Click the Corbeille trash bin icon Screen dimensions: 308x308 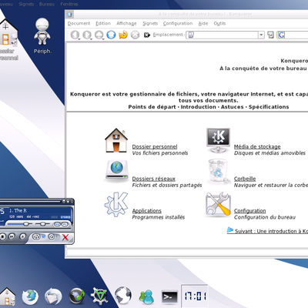pos(218,172)
